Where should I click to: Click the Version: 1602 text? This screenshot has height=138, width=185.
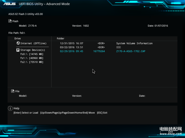(x=80, y=26)
